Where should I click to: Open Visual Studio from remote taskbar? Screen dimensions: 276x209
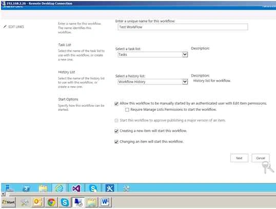pos(76,188)
